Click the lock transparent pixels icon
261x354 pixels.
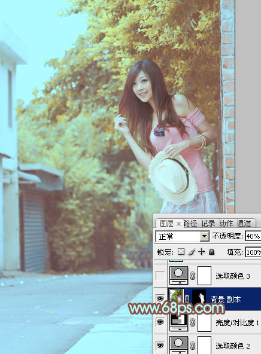(x=181, y=252)
